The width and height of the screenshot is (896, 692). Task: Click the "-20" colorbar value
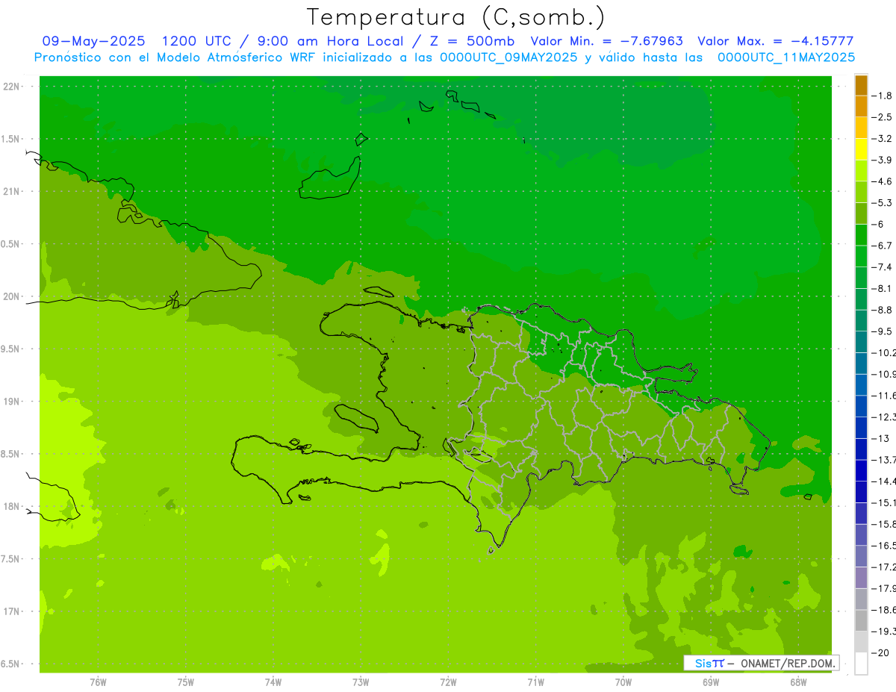880,652
